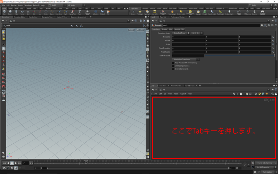
Task: Open the 0 keys, 0/0 channels dropdown
Action: [x=265, y=163]
